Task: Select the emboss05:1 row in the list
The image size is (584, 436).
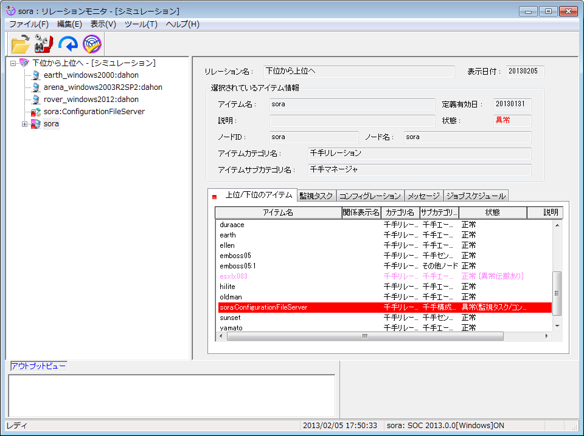Action: (384, 266)
